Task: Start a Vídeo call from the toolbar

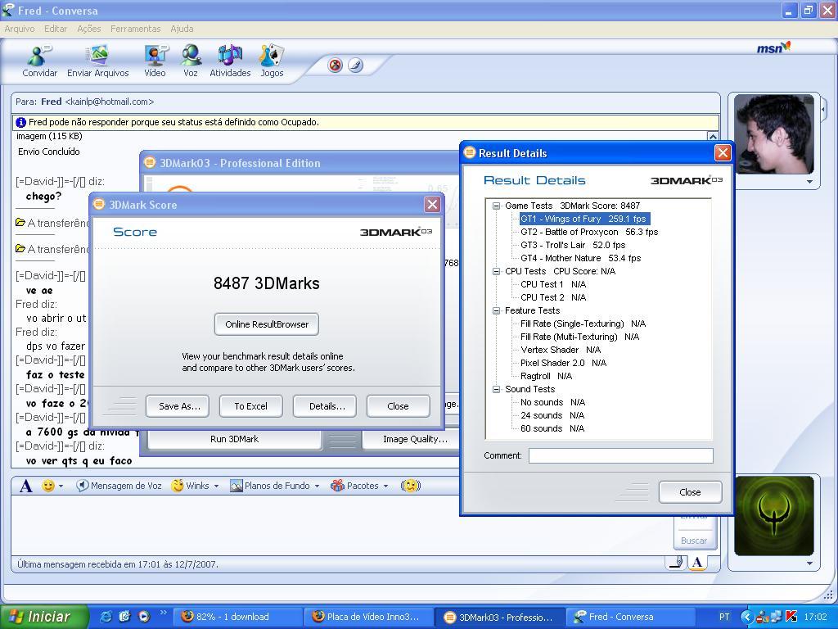Action: pyautogui.click(x=155, y=56)
